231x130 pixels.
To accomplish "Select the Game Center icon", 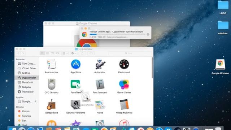I will pyautogui.click(x=124, y=84).
